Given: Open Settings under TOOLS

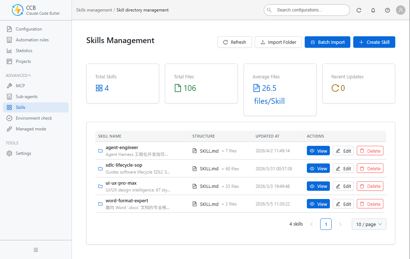Looking at the screenshot, I should pyautogui.click(x=36, y=153).
